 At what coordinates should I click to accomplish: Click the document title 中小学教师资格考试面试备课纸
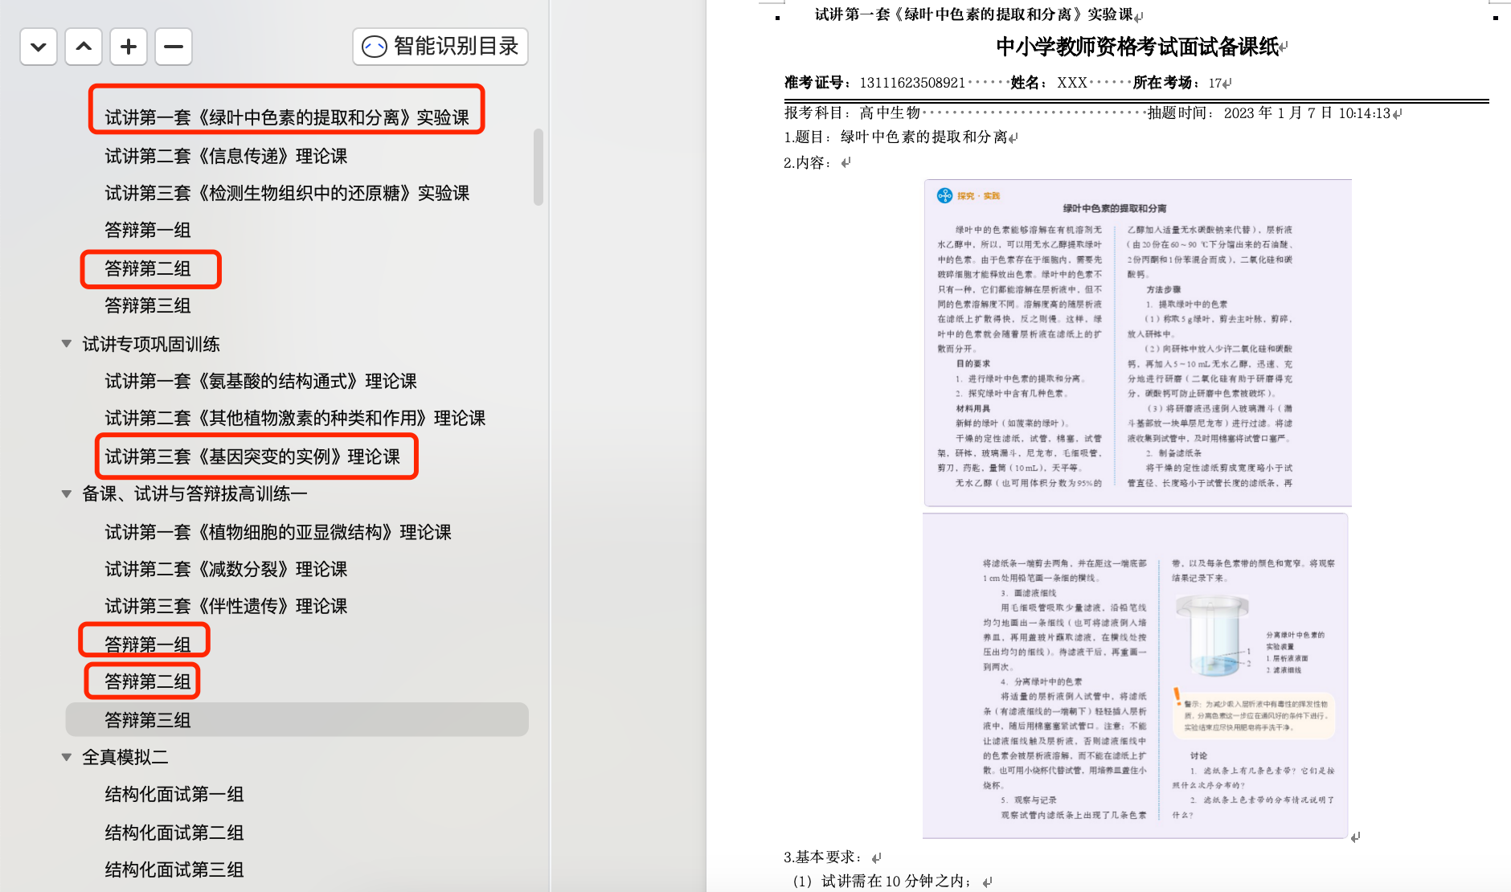[x=1136, y=47]
